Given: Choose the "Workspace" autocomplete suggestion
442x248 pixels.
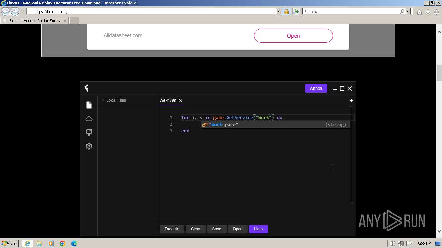Looking at the screenshot, I should pyautogui.click(x=276, y=125).
